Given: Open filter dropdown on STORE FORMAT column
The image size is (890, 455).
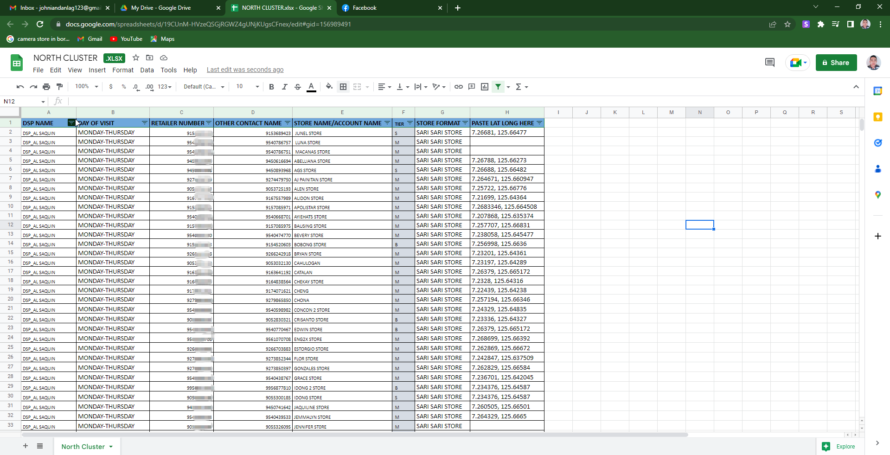Looking at the screenshot, I should [465, 123].
